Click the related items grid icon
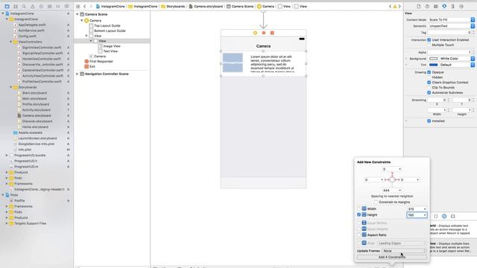The image size is (477, 268). pos(78,6)
